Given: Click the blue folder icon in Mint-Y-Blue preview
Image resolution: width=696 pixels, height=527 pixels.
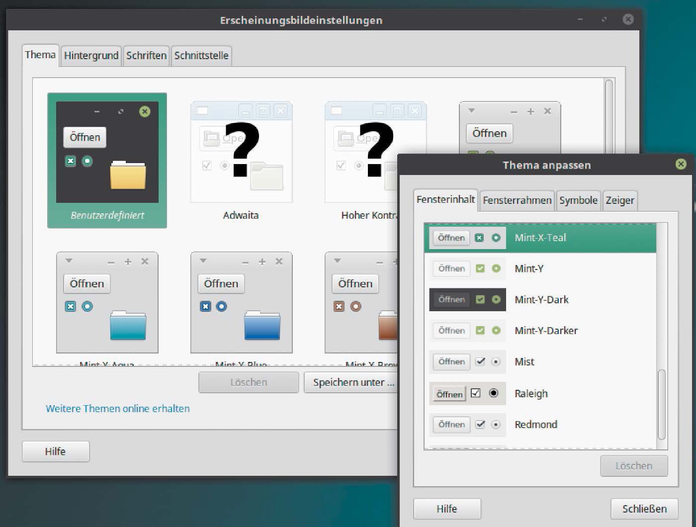Looking at the screenshot, I should tap(262, 325).
